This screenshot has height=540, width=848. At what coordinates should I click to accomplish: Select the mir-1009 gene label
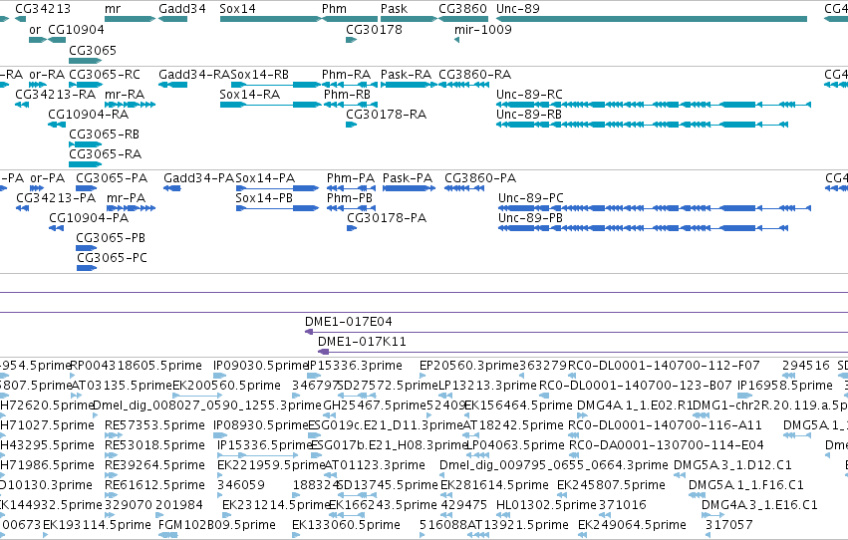tap(483, 29)
